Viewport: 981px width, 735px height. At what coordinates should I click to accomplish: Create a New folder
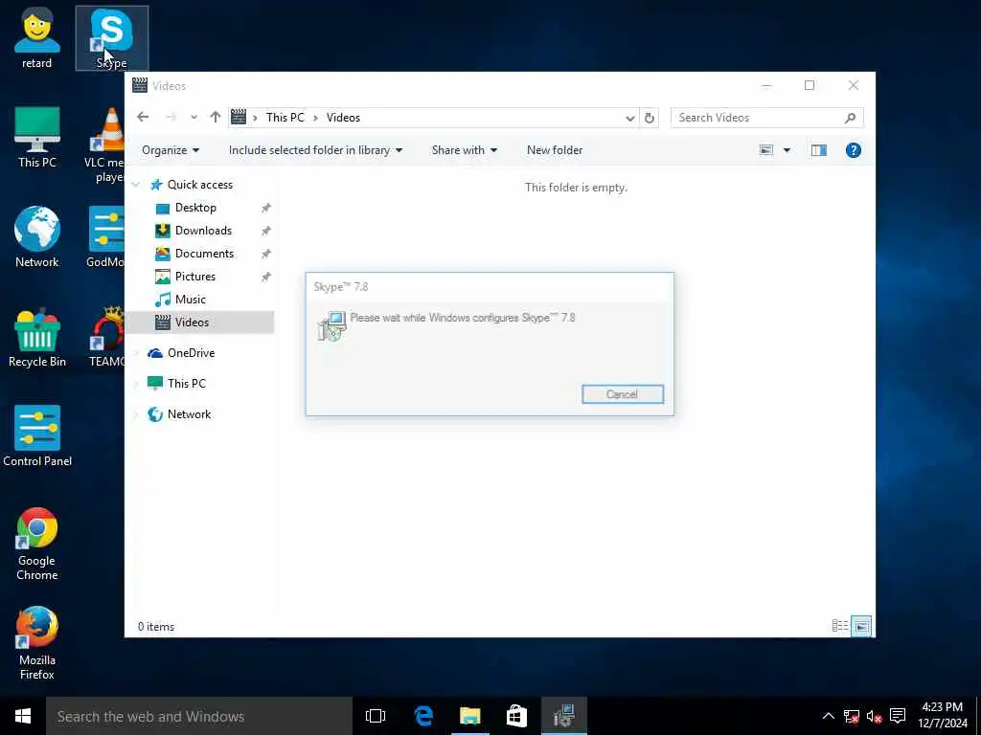(x=555, y=150)
